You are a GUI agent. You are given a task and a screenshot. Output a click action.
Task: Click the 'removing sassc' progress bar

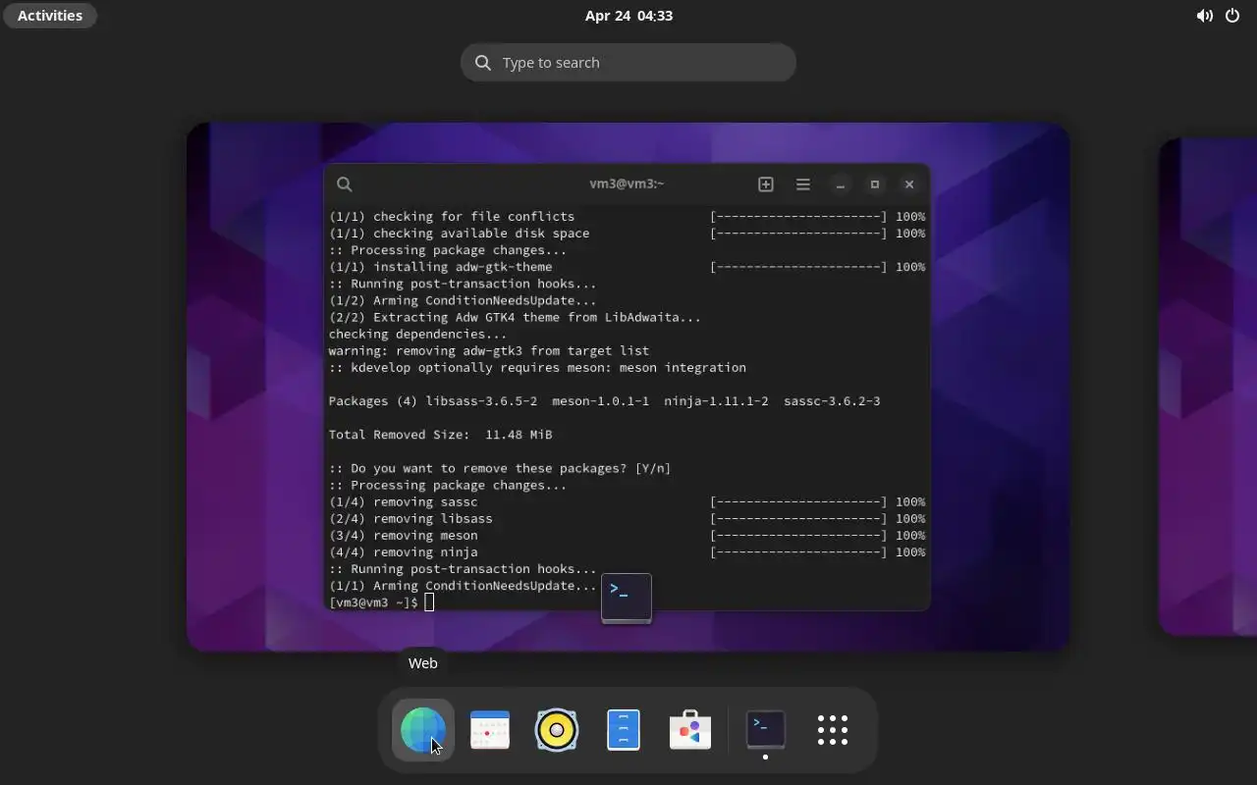(798, 502)
